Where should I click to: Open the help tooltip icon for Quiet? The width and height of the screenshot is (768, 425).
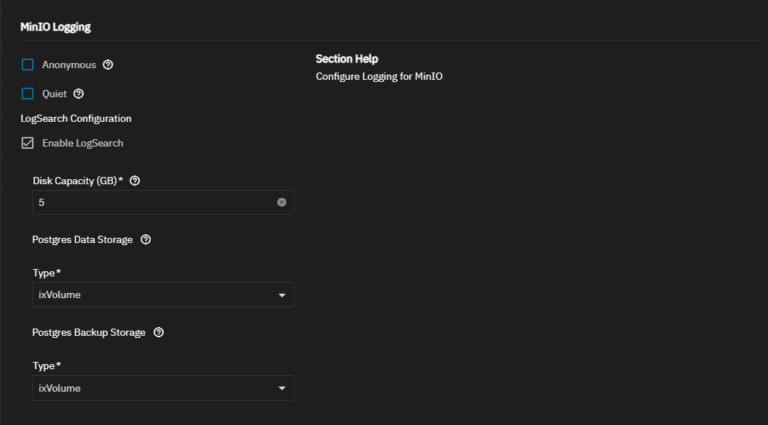(79, 94)
